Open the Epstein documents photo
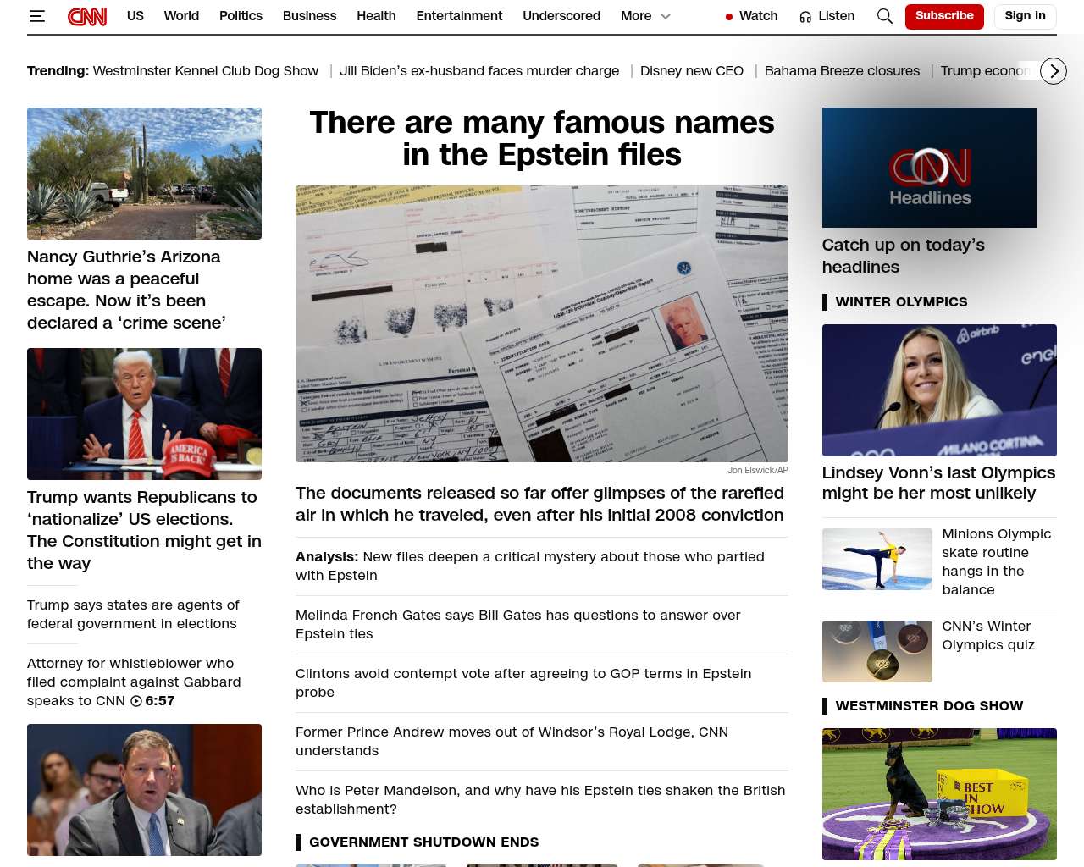The image size is (1084, 867). coord(542,323)
